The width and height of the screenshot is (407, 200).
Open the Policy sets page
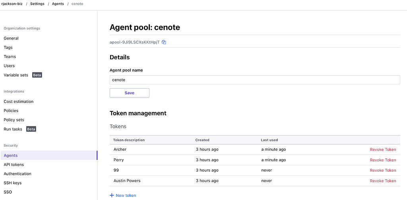[14, 120]
